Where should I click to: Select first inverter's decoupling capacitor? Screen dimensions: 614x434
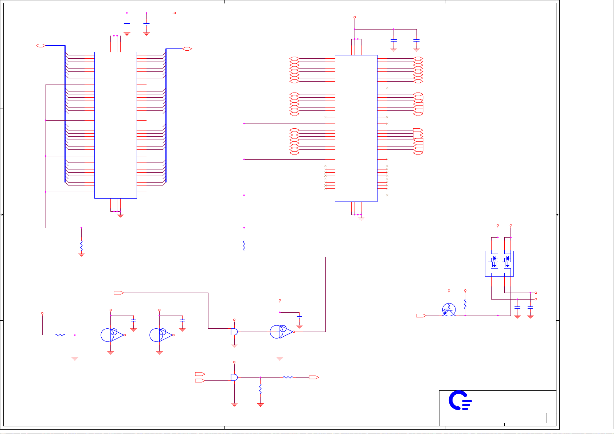[133, 320]
